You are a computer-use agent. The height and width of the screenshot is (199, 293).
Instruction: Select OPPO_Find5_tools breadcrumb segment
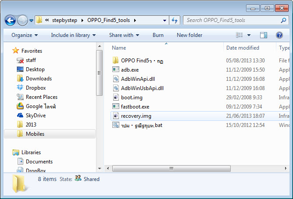pos(109,20)
